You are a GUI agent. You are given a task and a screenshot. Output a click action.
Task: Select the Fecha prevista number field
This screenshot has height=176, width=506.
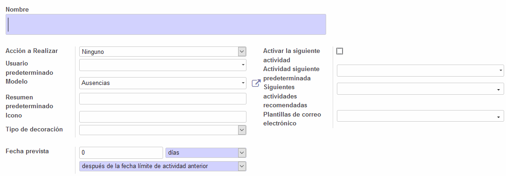pyautogui.click(x=121, y=152)
